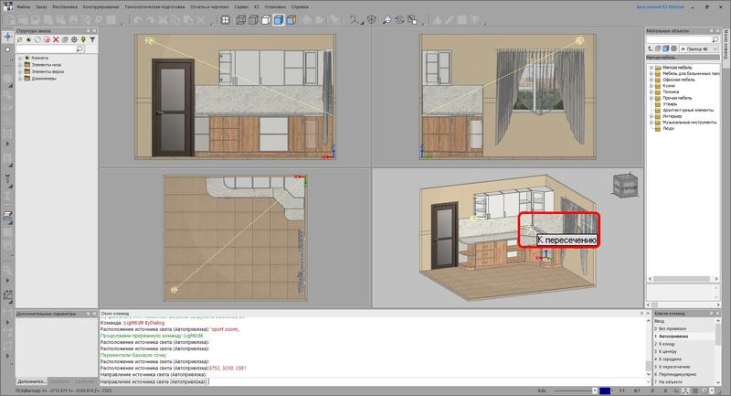Open the filter funnel in Структура заказа panel
Viewport: 731px width, 396px height.
coord(92,39)
